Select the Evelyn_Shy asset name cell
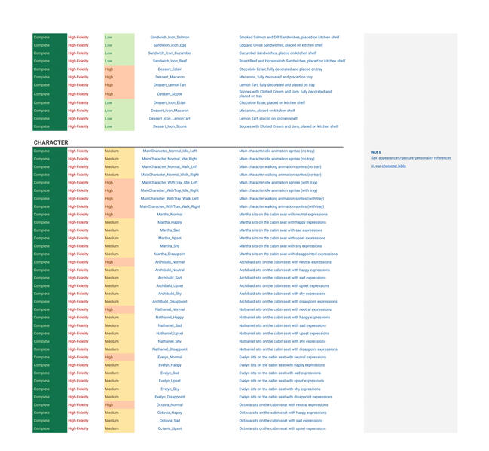This screenshot has height=451, width=489. [170, 389]
